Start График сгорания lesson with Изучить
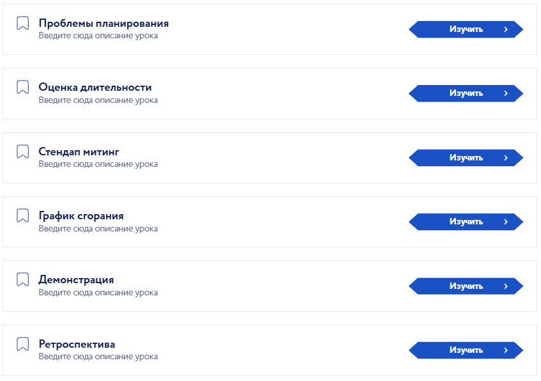The width and height of the screenshot is (541, 381). click(466, 222)
